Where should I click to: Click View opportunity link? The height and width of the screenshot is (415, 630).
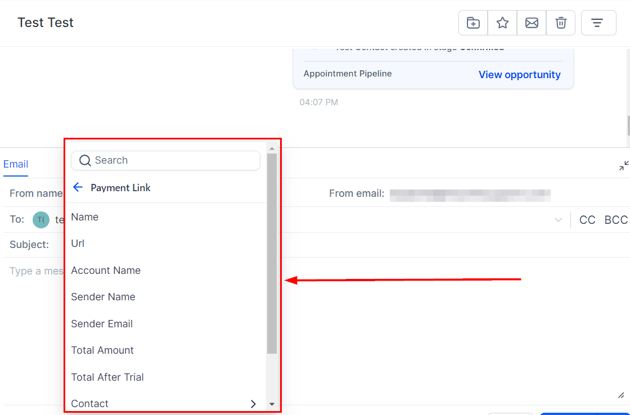click(519, 75)
